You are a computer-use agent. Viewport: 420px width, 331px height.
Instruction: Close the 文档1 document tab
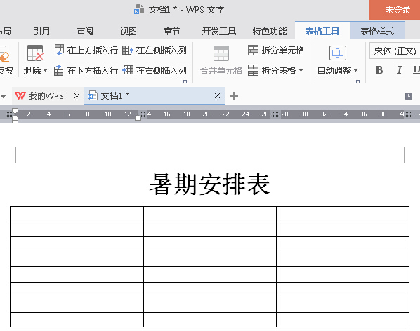(217, 95)
